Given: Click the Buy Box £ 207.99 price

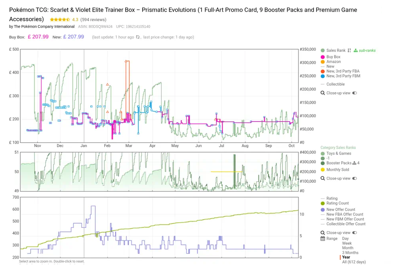Looking at the screenshot, I should pyautogui.click(x=38, y=37).
